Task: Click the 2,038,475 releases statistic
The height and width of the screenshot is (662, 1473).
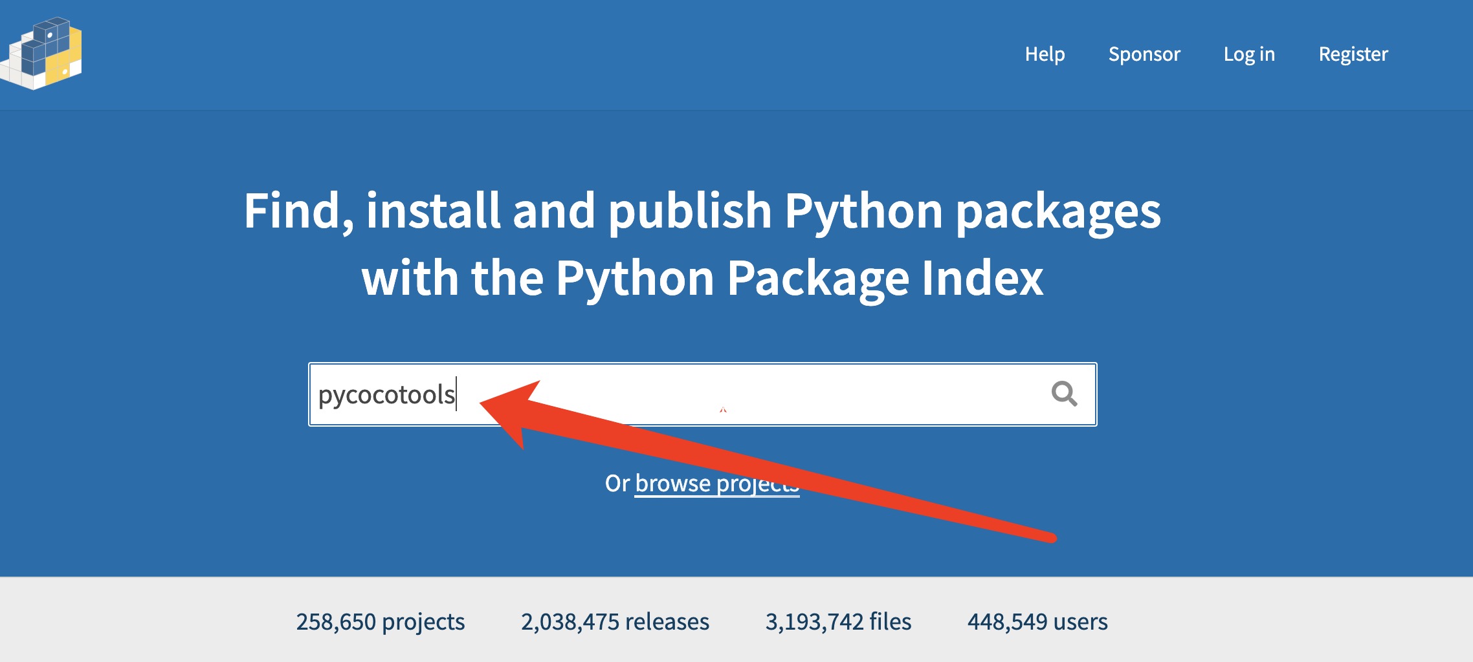Action: tap(615, 622)
